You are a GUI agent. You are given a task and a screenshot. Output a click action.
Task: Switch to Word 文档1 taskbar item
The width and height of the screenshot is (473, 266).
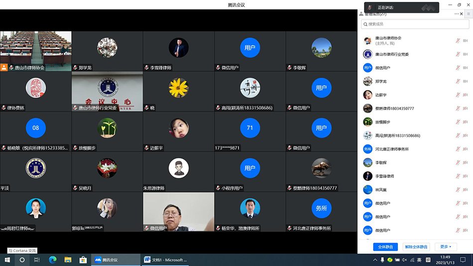[165, 260]
